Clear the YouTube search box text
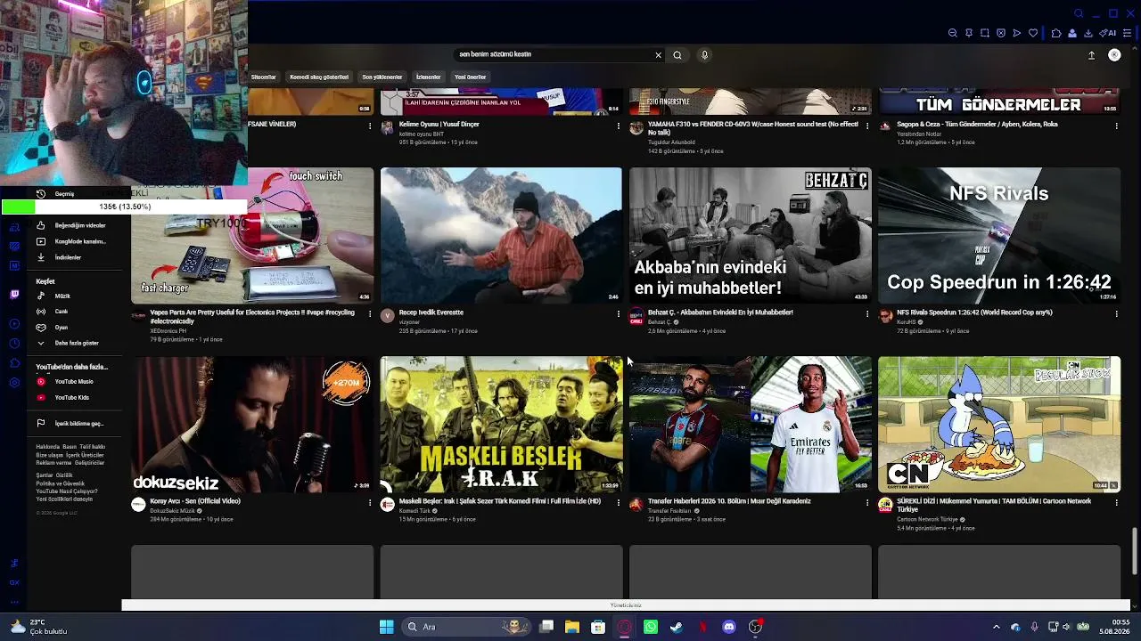Screen dimensions: 1141x641 pos(659,55)
